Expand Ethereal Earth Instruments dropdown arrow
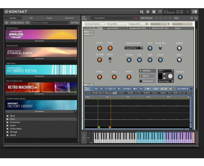The width and height of the screenshot is (204, 166). pyautogui.click(x=75, y=59)
